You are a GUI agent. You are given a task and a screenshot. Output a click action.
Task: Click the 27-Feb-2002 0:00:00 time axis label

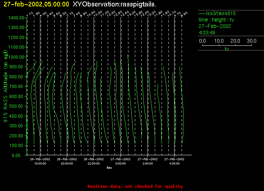click(x=121, y=161)
